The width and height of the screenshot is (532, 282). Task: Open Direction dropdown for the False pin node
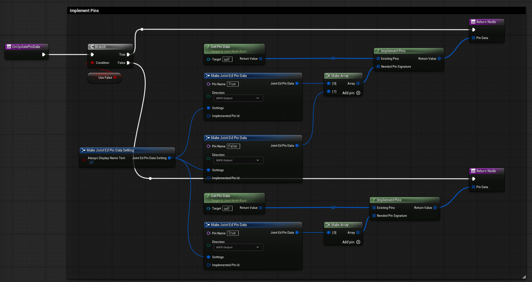[x=238, y=161]
